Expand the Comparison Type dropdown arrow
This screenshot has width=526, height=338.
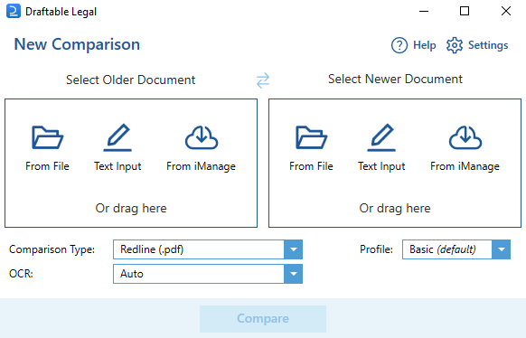[x=293, y=249]
